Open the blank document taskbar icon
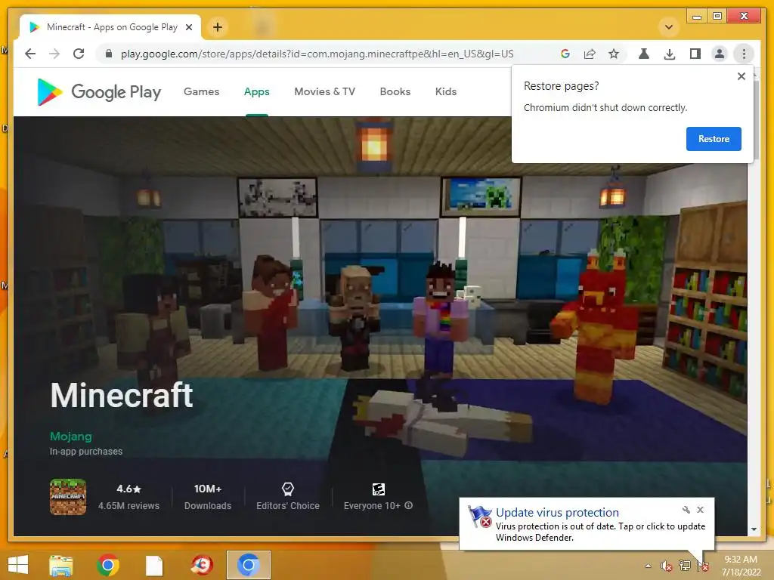The width and height of the screenshot is (774, 580). pyautogui.click(x=154, y=565)
